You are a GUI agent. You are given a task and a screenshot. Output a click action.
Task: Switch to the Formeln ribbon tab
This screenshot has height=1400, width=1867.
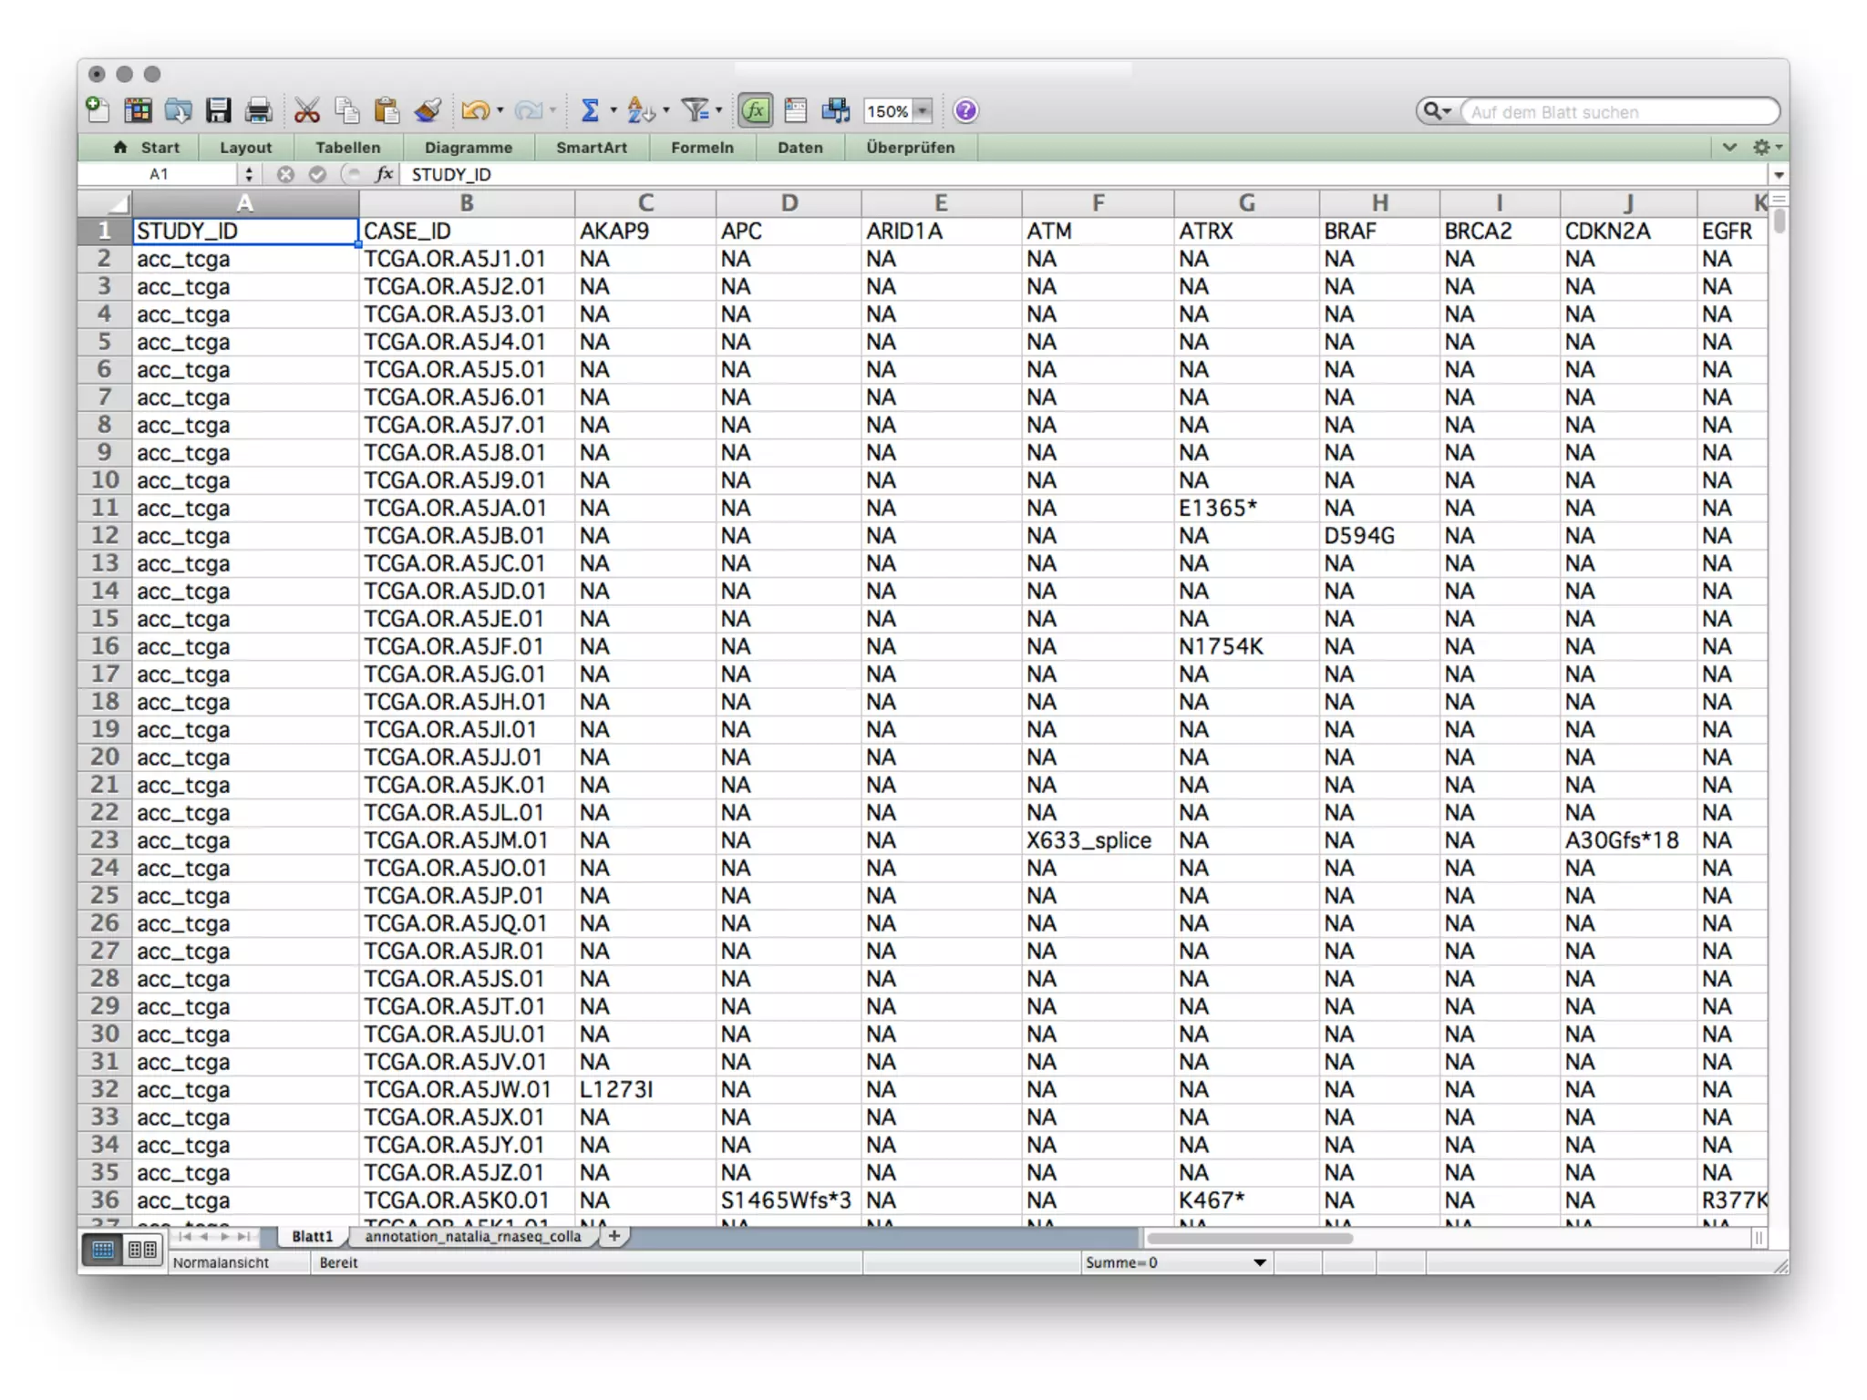pyautogui.click(x=702, y=148)
